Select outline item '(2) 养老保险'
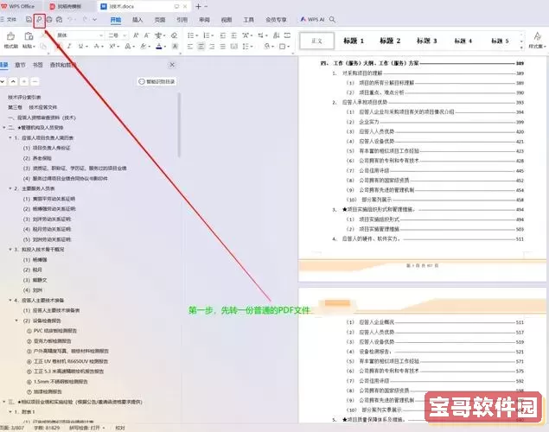Viewport: 549px width, 432px height. (37, 158)
